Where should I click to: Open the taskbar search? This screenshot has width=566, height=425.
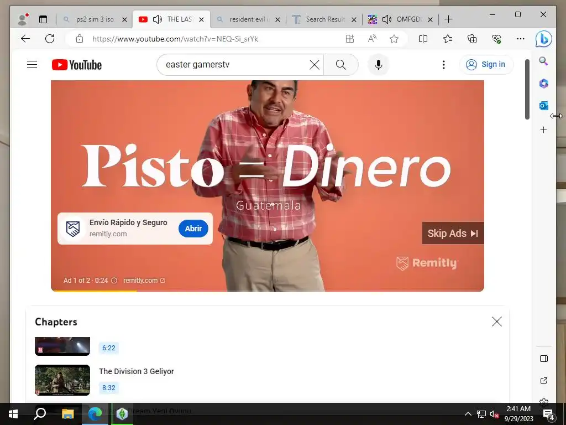(40, 414)
